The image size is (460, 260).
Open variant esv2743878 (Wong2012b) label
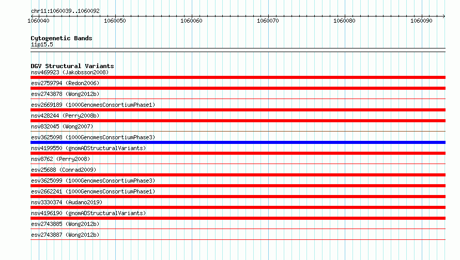pyautogui.click(x=65, y=94)
